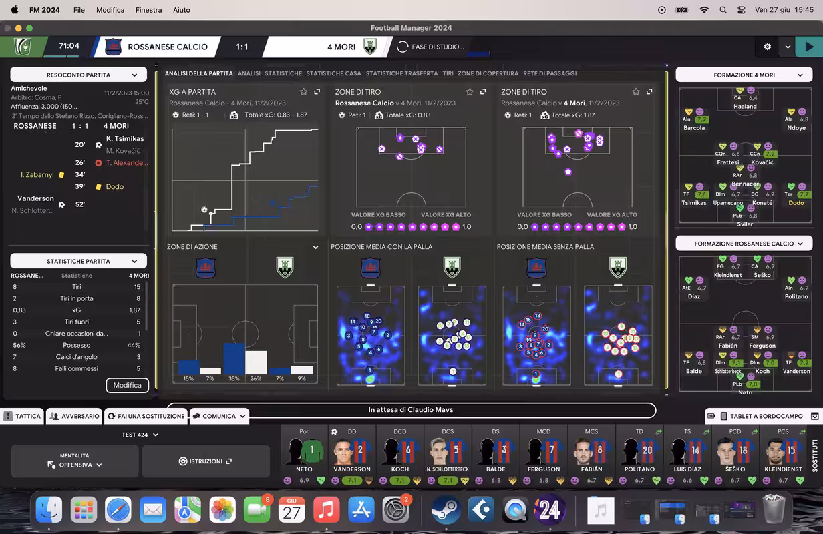Switch to the Statistiche Casa tab
823x534 pixels.
[333, 73]
